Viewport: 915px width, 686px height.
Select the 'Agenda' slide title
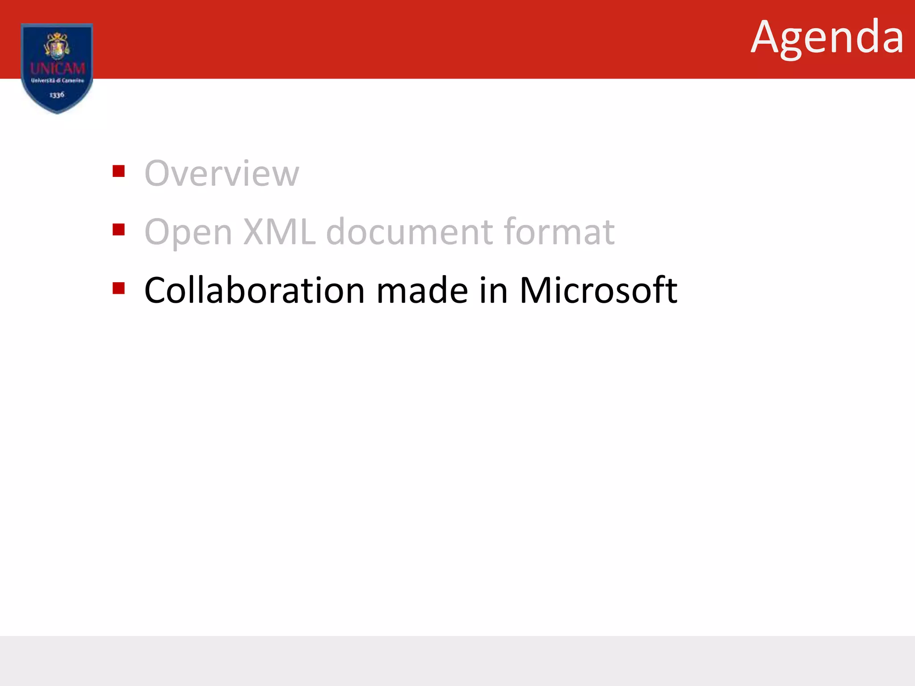pos(827,38)
